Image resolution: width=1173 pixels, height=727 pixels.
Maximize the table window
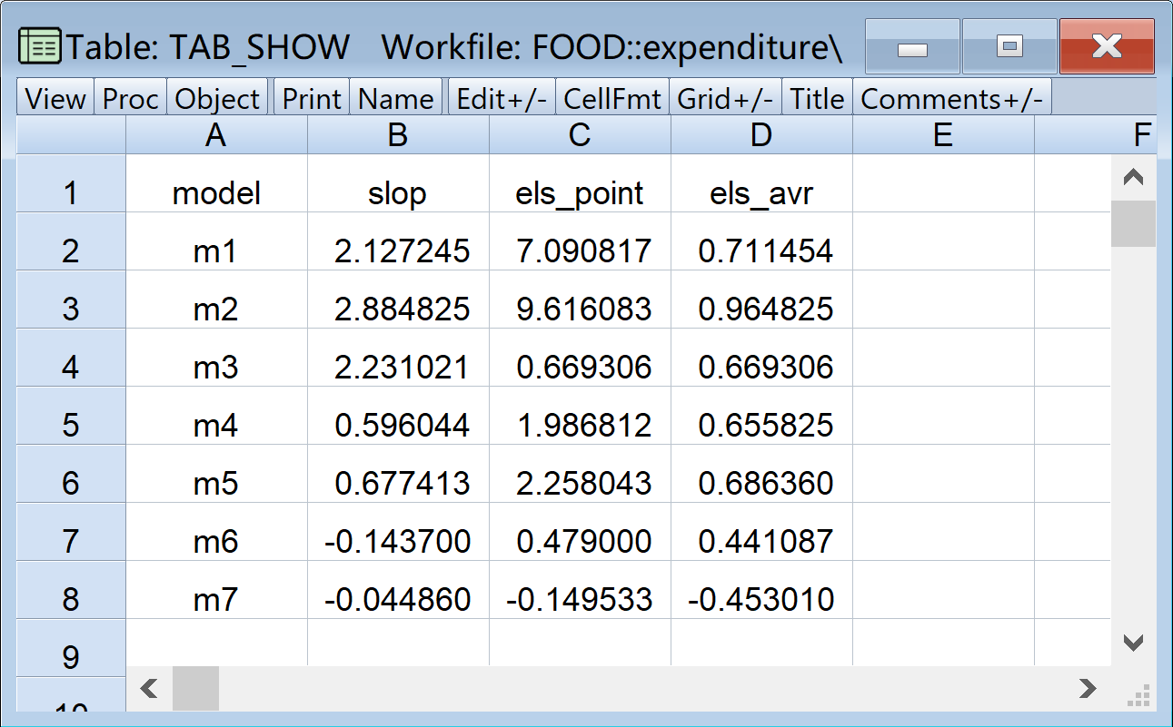(x=1009, y=46)
